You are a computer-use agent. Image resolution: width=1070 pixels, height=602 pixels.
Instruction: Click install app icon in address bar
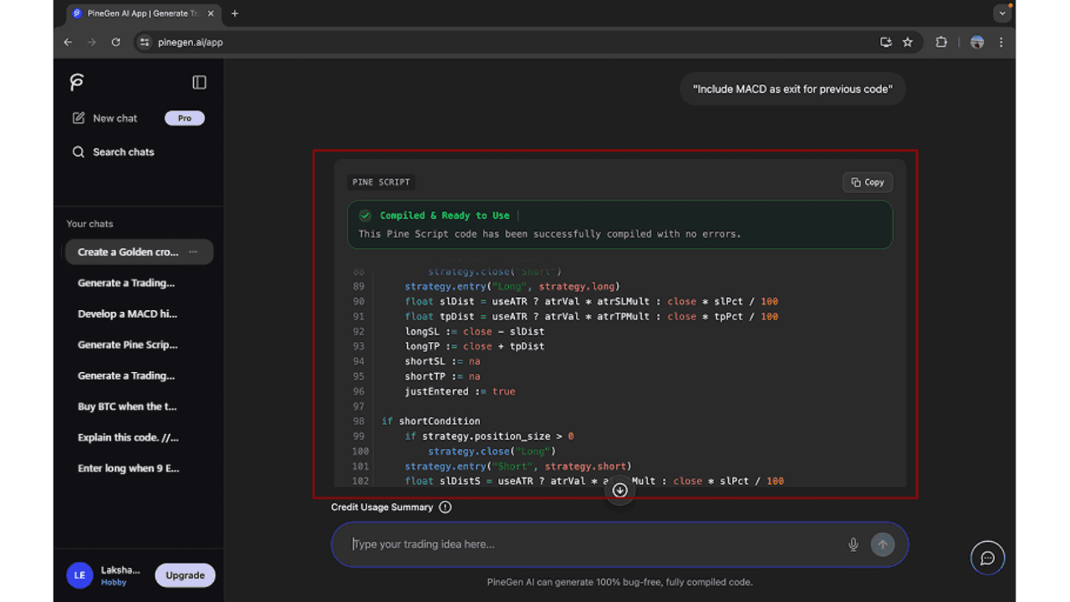pyautogui.click(x=885, y=42)
